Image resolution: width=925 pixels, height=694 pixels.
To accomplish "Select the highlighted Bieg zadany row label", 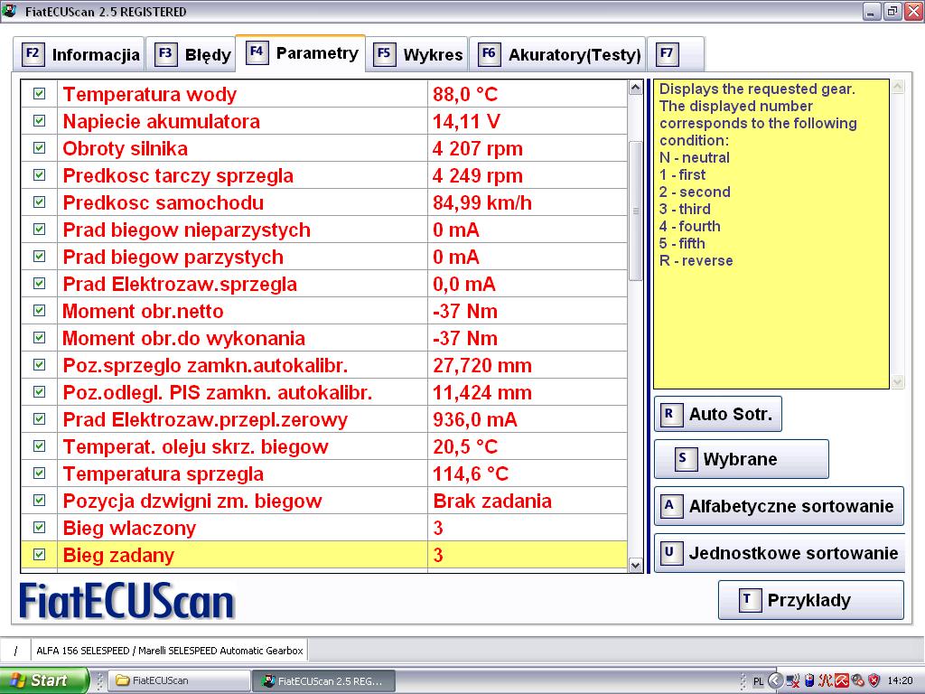I will (x=118, y=555).
